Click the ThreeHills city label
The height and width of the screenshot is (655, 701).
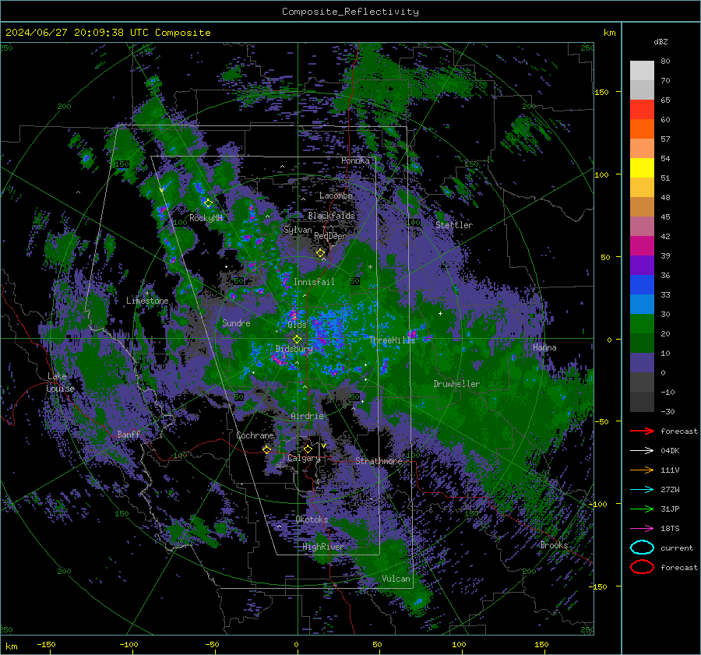pos(392,340)
